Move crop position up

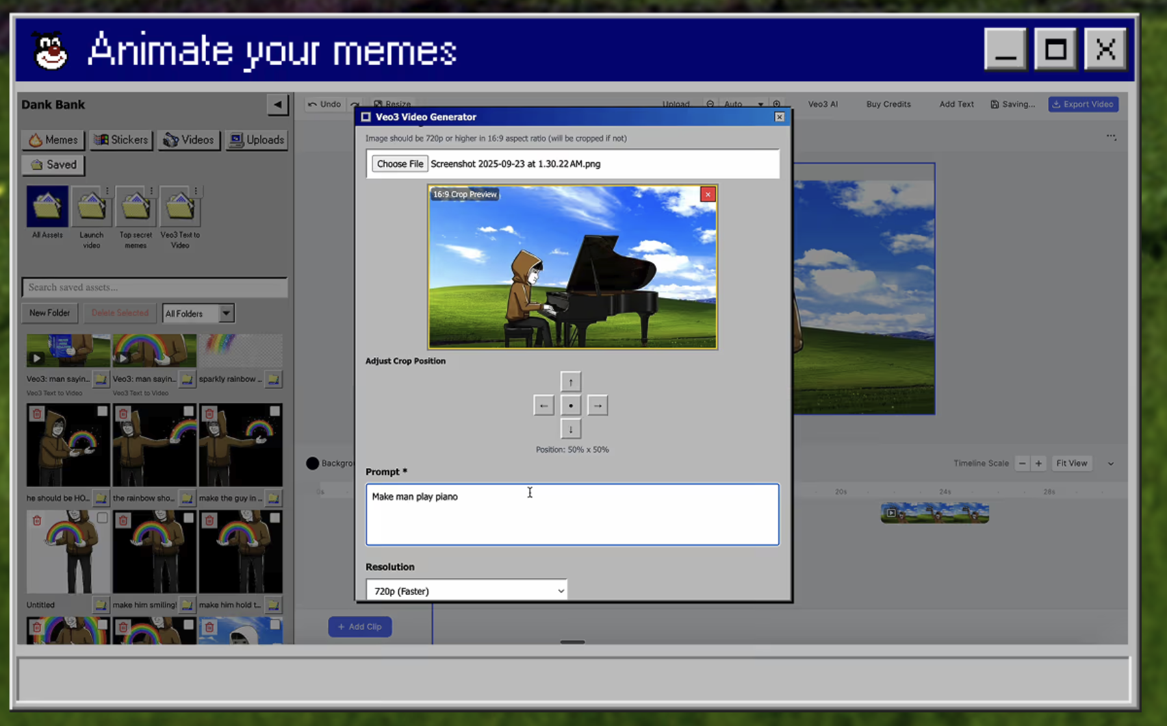[x=571, y=382]
